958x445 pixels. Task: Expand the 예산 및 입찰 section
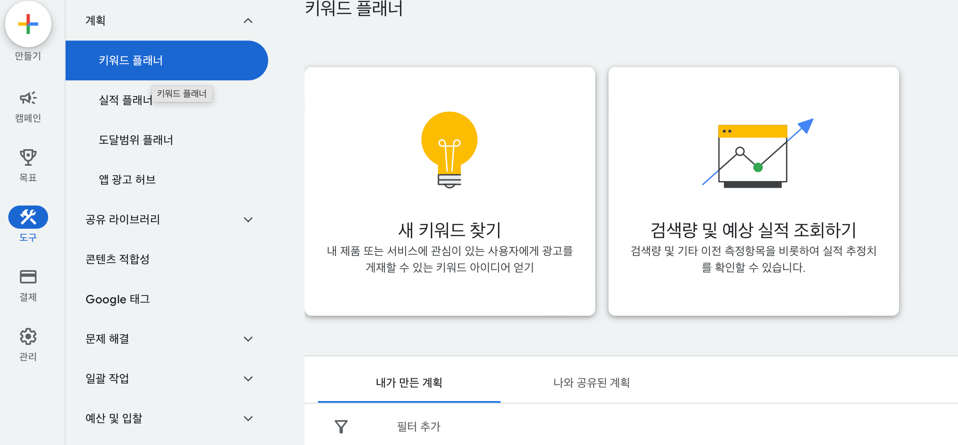[x=248, y=418]
